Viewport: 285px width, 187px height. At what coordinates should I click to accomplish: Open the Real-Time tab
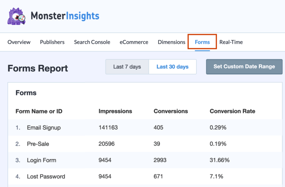[231, 42]
